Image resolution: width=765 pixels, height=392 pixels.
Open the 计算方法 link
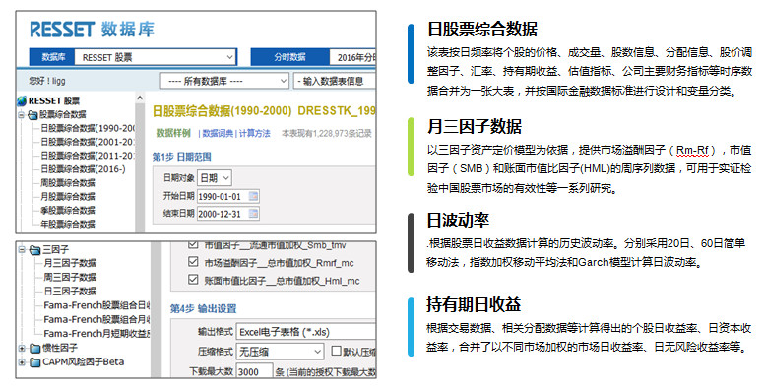coord(254,133)
